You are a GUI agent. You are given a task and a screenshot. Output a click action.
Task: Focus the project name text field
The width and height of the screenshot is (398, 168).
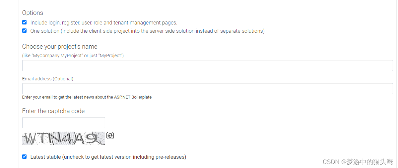click(208, 65)
